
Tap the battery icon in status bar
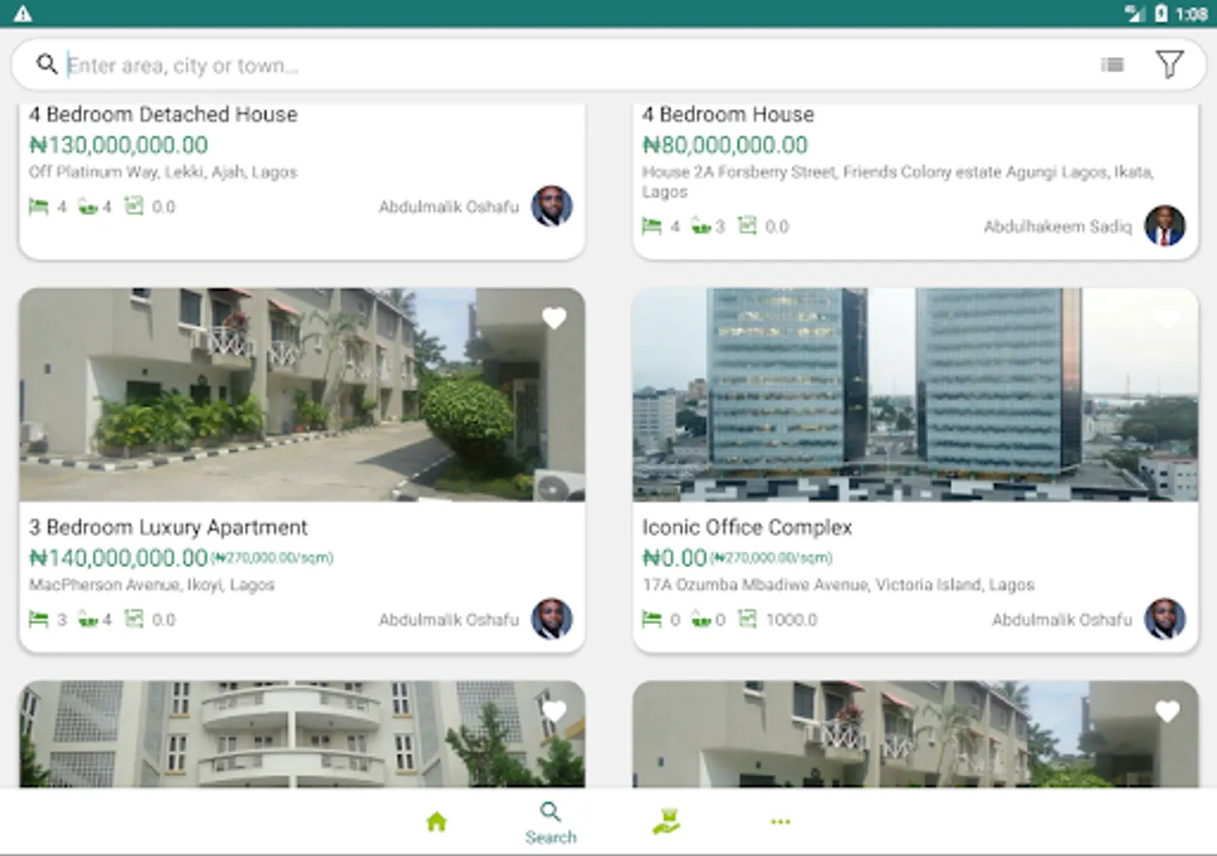click(x=1161, y=13)
